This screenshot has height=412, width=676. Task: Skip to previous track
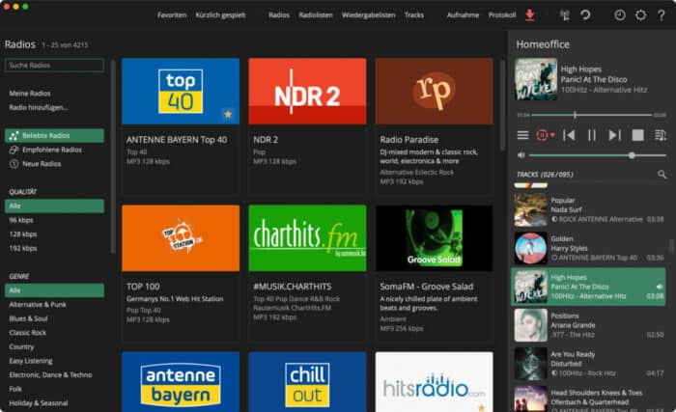pyautogui.click(x=569, y=135)
